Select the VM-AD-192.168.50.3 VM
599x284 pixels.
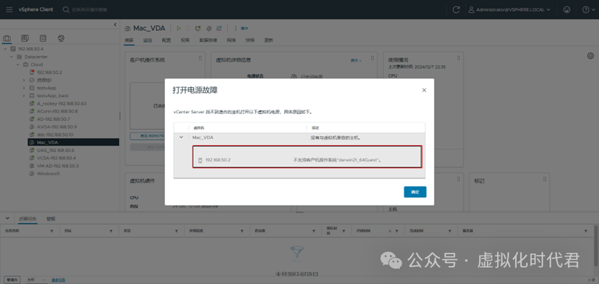[x=57, y=166]
